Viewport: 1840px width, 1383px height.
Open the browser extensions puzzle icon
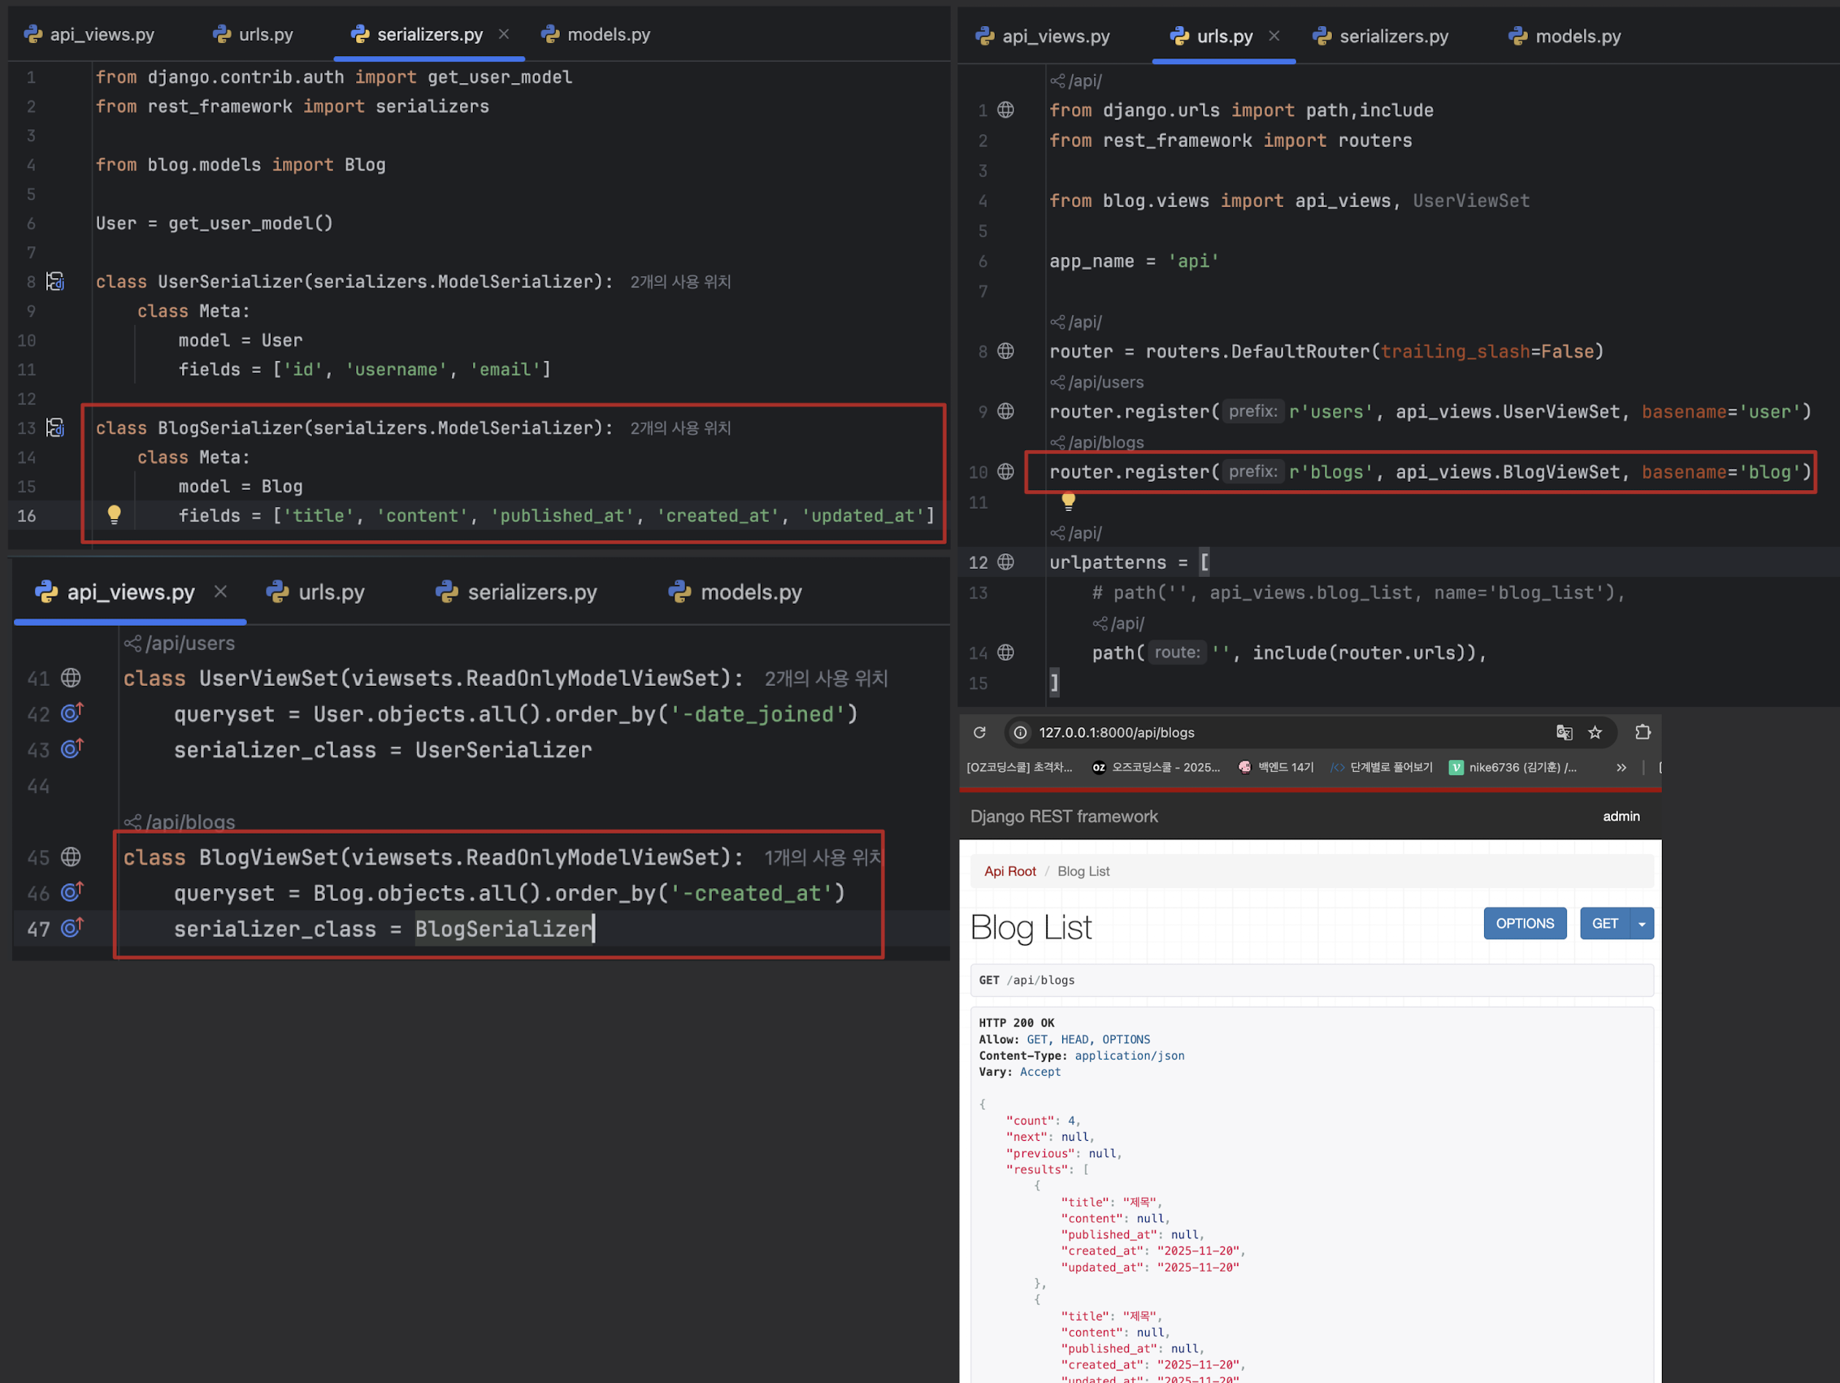pyautogui.click(x=1642, y=733)
